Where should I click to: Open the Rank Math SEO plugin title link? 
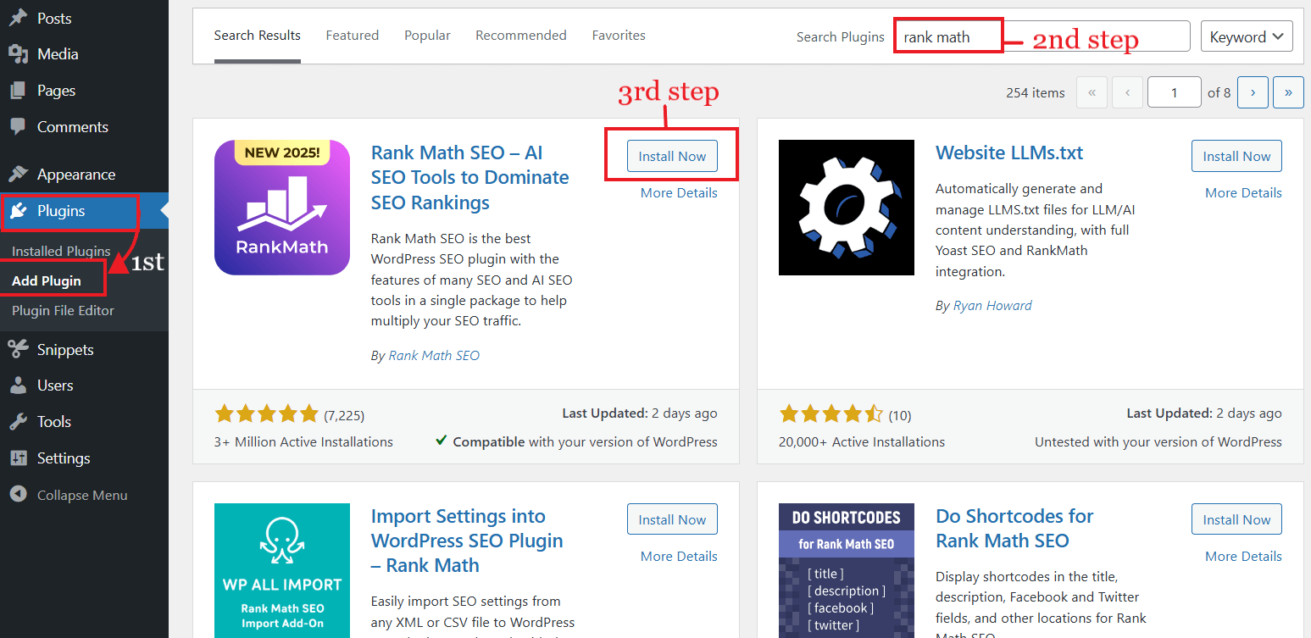pos(470,178)
